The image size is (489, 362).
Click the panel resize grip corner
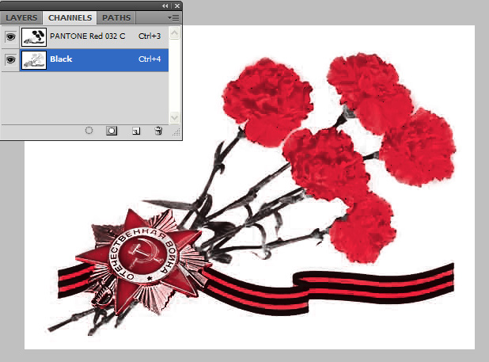pos(176,132)
